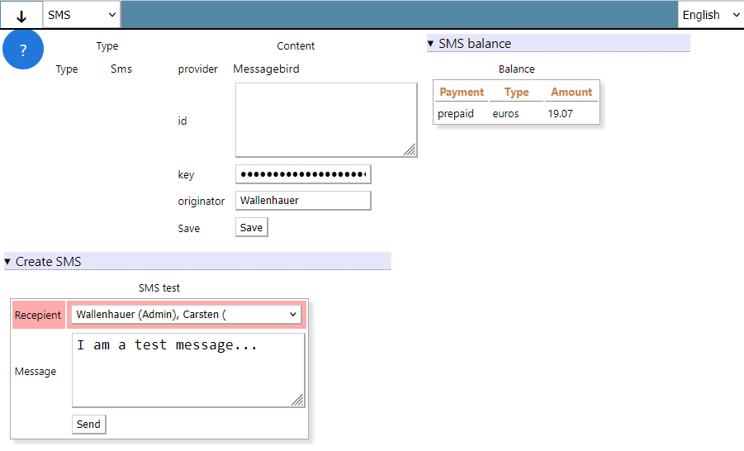Collapse the Create SMS section
This screenshot has width=744, height=451.
click(x=48, y=262)
